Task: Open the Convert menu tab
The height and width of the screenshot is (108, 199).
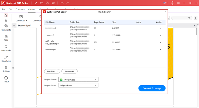Action: [x=32, y=9]
